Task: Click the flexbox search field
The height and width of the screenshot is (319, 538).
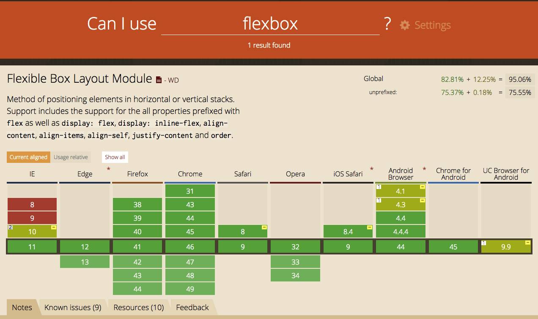Action: (x=270, y=24)
